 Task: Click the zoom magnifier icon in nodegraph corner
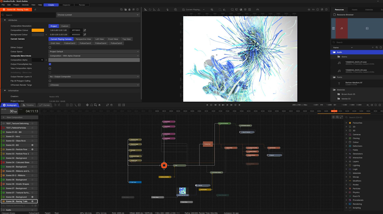coord(337,117)
